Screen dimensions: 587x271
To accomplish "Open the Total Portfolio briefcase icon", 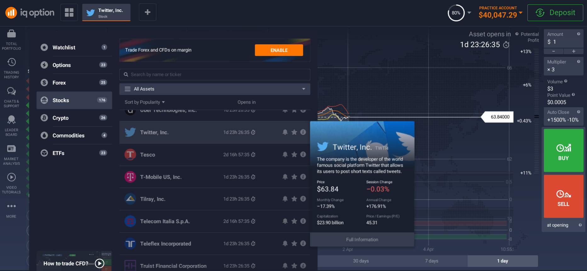I will coord(11,34).
